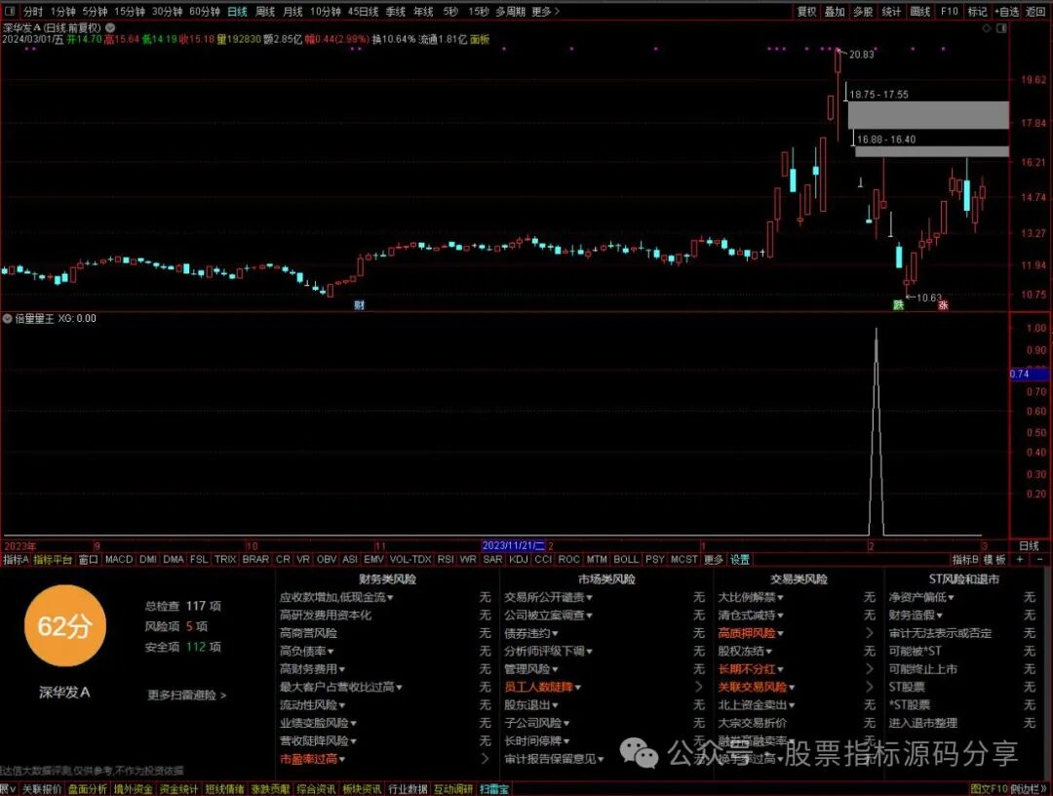Select the 扫雷宝 bottom tab

click(x=494, y=788)
